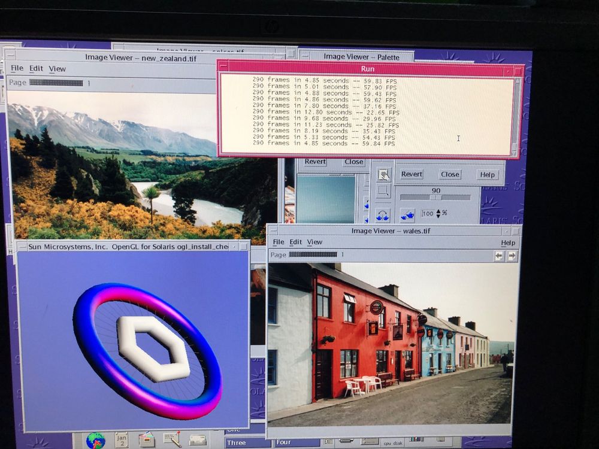The image size is (599, 449).
Task: Open the globe web browser icon on front panel
Action: 95,440
